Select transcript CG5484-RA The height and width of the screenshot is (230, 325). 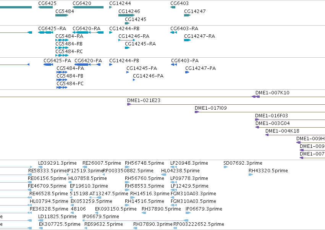click(70, 36)
